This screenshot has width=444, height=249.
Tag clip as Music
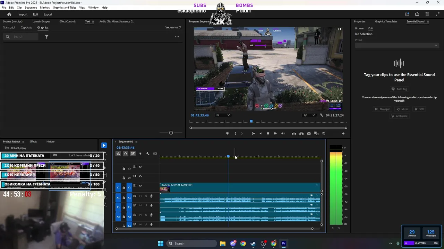click(402, 109)
